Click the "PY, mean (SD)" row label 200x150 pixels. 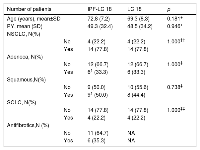pyautogui.click(x=24, y=26)
